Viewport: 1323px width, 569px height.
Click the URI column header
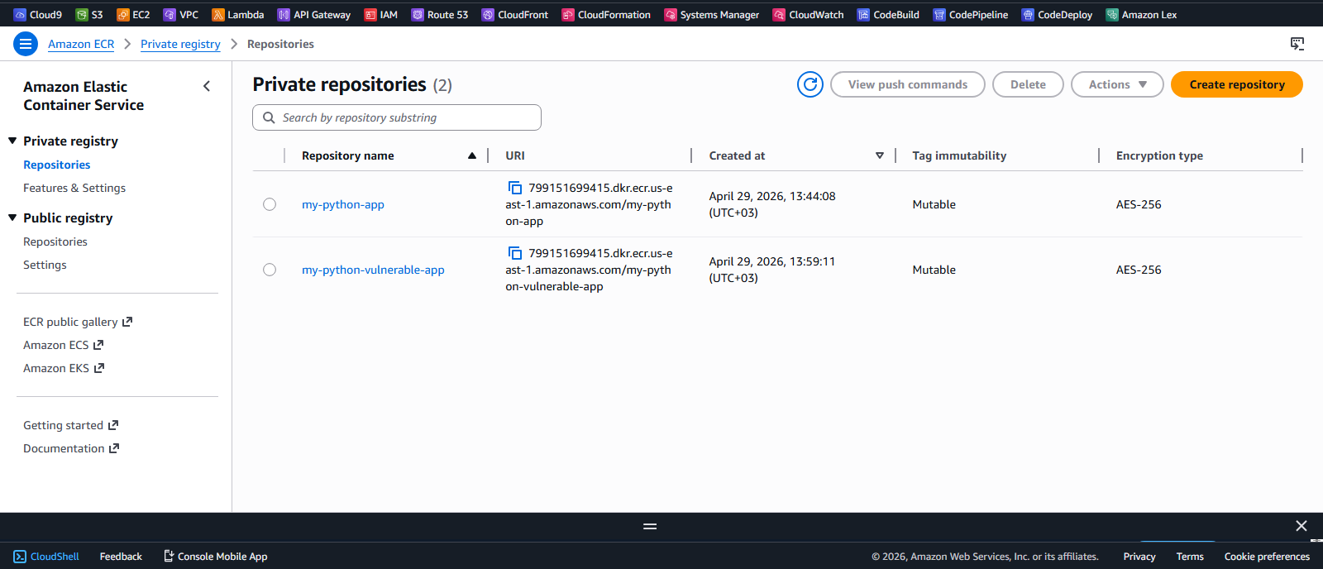point(515,155)
